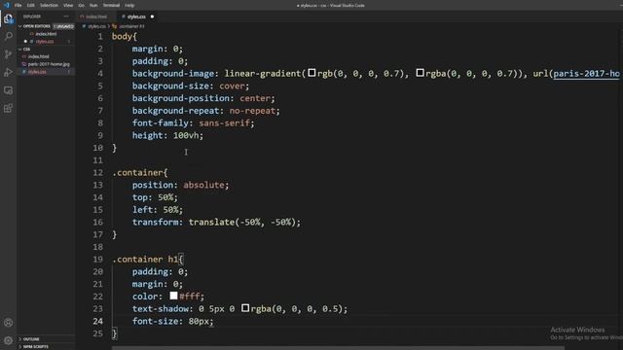The width and height of the screenshot is (623, 350).
Task: Select index.html under Open Editors
Action: pyautogui.click(x=46, y=34)
